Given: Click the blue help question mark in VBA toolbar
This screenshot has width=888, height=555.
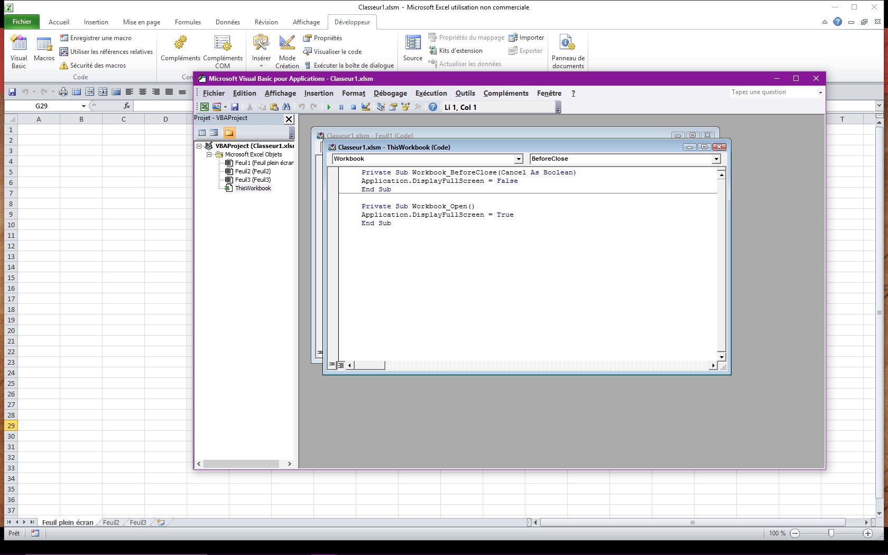Looking at the screenshot, I should (x=433, y=107).
